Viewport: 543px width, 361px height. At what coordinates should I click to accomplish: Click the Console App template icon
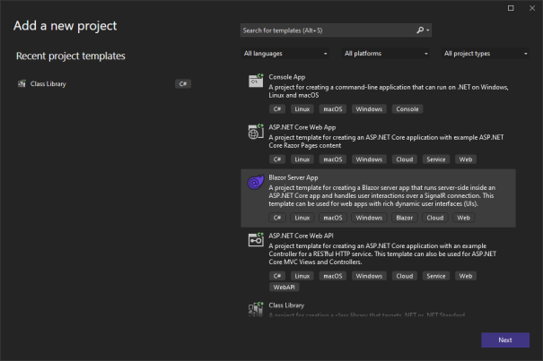(x=255, y=82)
